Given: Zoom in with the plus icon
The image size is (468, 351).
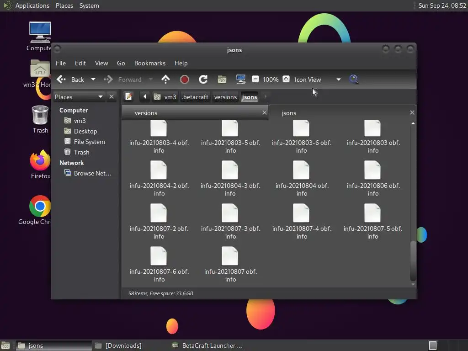Looking at the screenshot, I should pyautogui.click(x=286, y=80).
